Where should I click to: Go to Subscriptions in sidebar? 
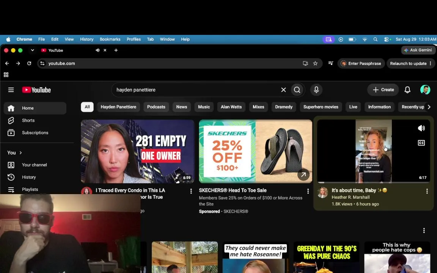pyautogui.click(x=35, y=133)
